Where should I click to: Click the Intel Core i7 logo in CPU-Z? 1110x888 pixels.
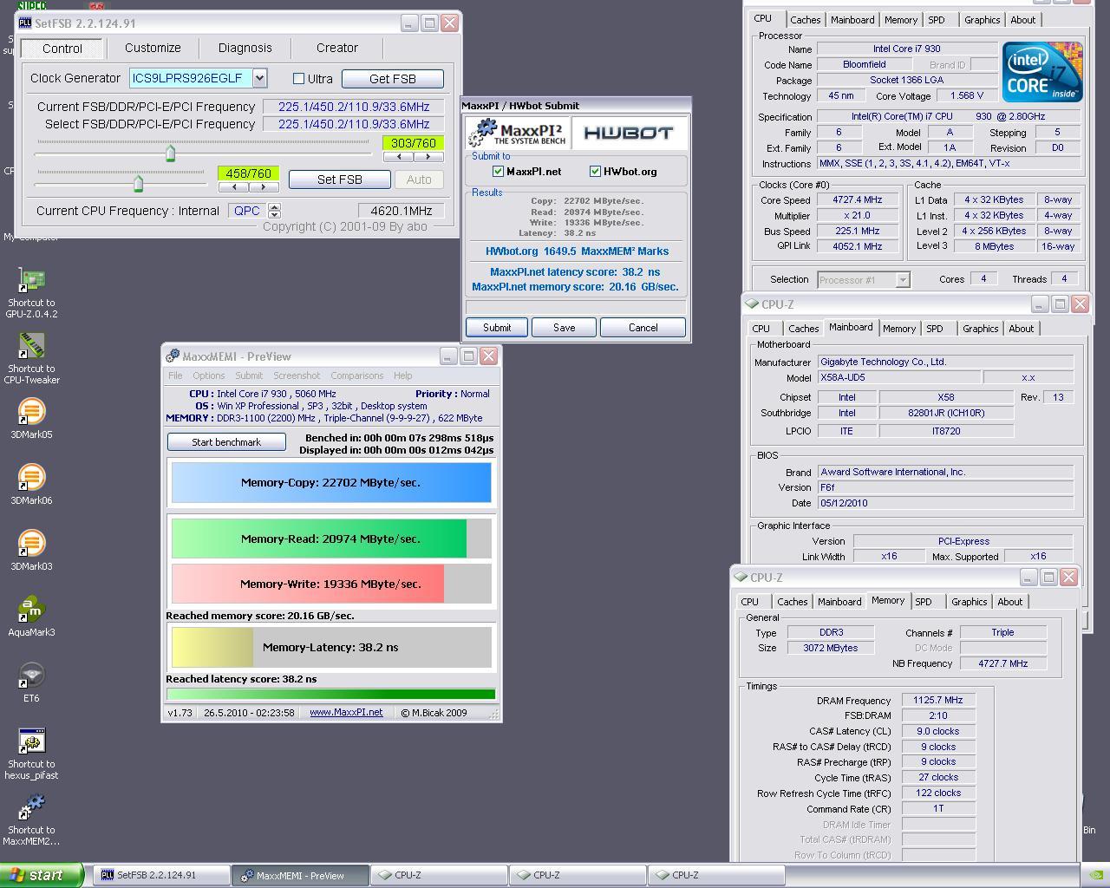1042,72
